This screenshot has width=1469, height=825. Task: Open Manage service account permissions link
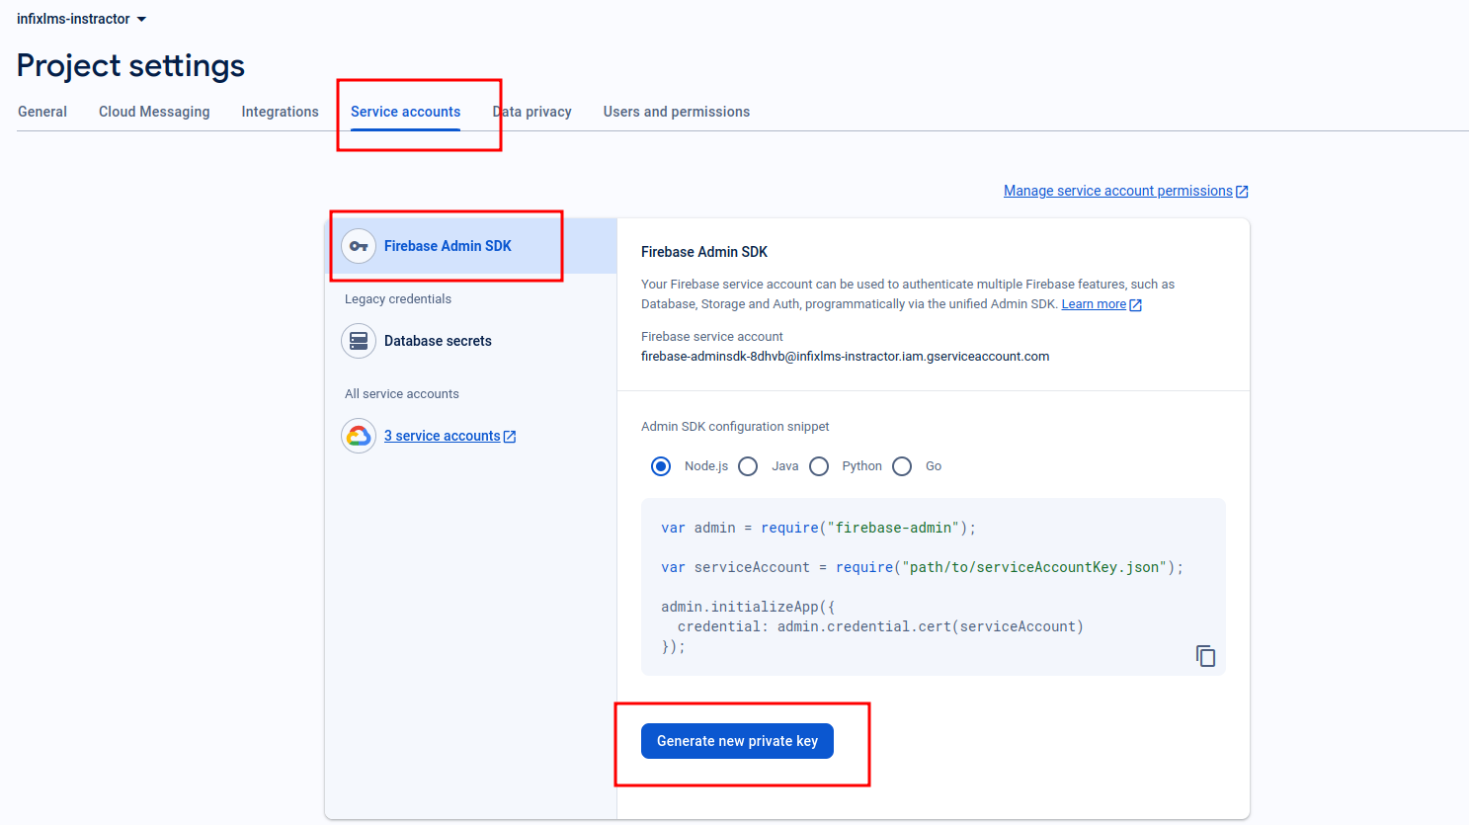pyautogui.click(x=1117, y=191)
